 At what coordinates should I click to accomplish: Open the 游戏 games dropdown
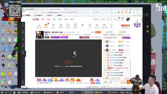[66, 19]
